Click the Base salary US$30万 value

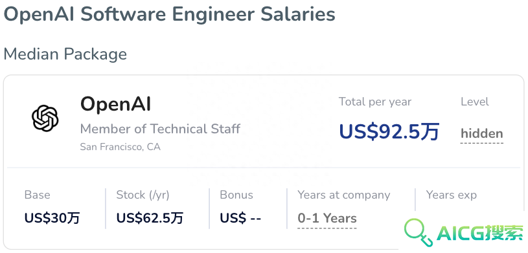coord(52,218)
